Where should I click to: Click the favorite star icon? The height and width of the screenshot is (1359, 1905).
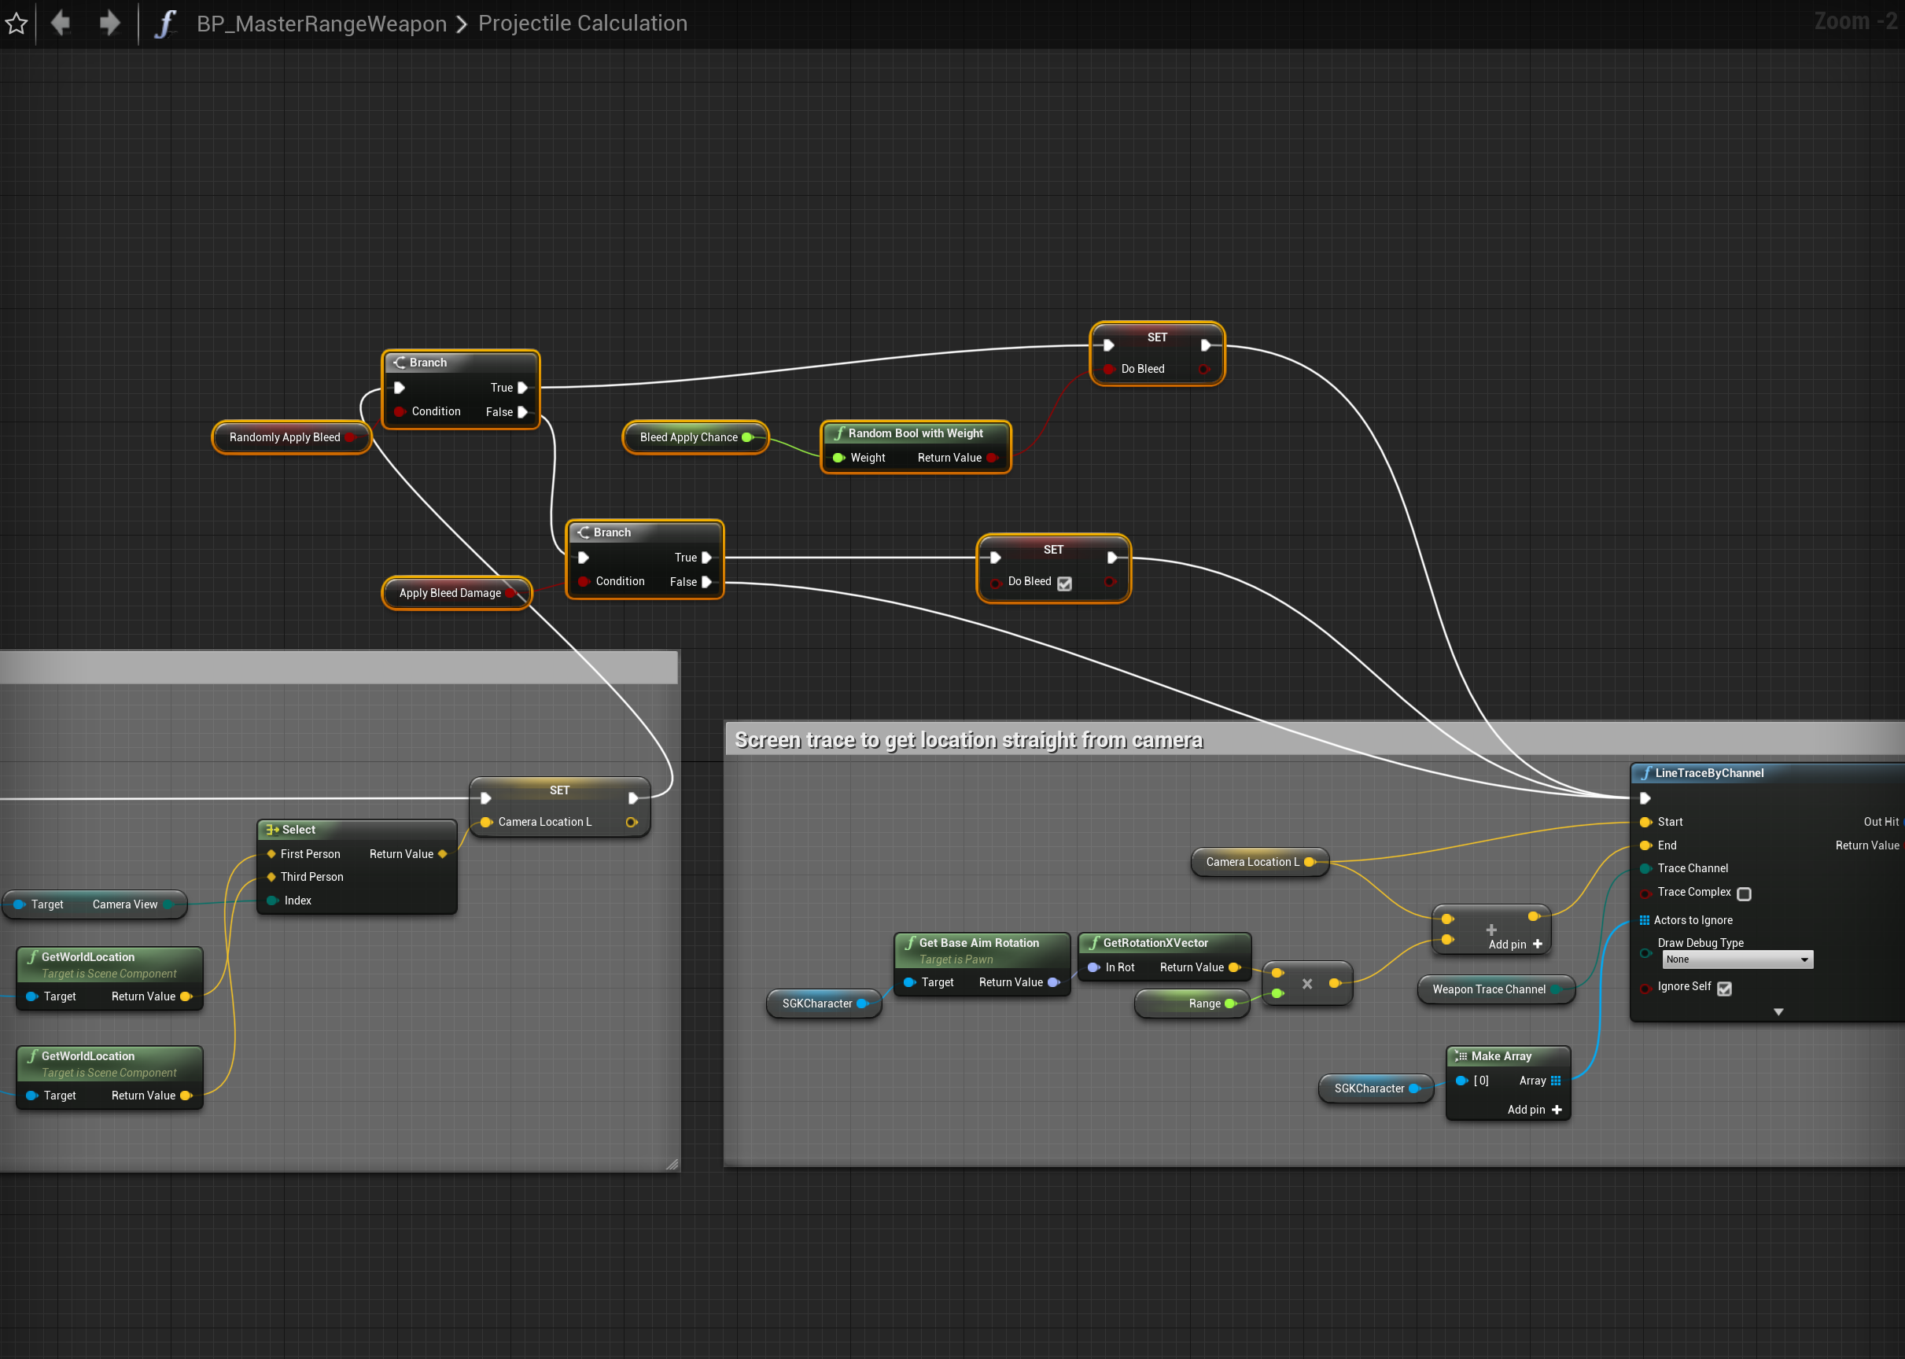17,23
